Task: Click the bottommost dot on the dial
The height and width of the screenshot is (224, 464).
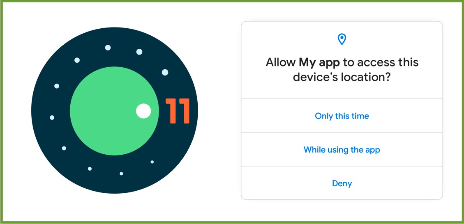Action: pyautogui.click(x=121, y=174)
